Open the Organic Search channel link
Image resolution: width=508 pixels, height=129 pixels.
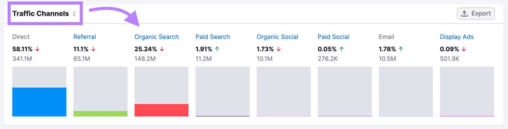157,37
